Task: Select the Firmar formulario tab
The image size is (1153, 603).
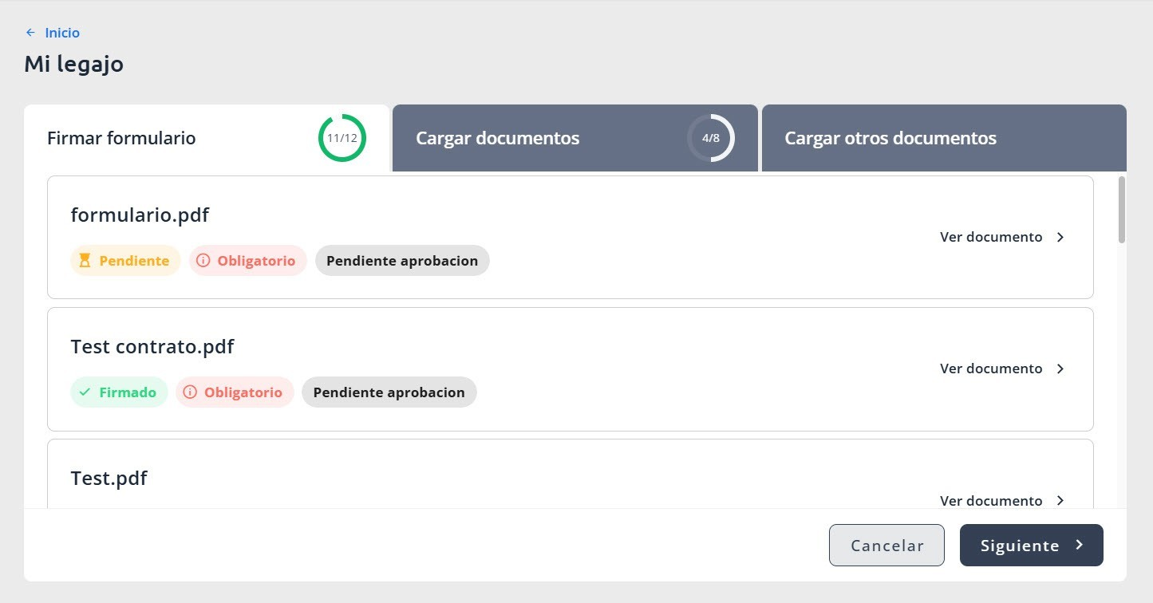Action: tap(207, 138)
